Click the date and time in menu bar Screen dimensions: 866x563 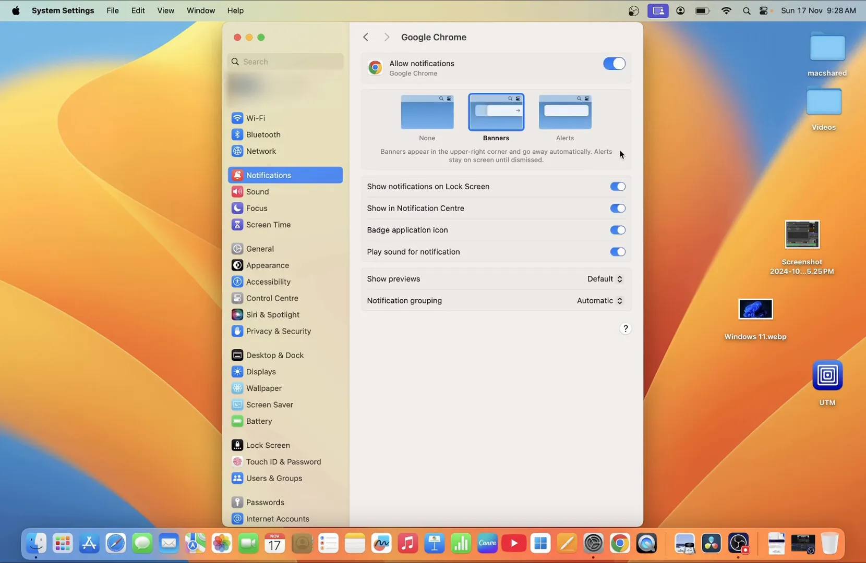point(819,10)
